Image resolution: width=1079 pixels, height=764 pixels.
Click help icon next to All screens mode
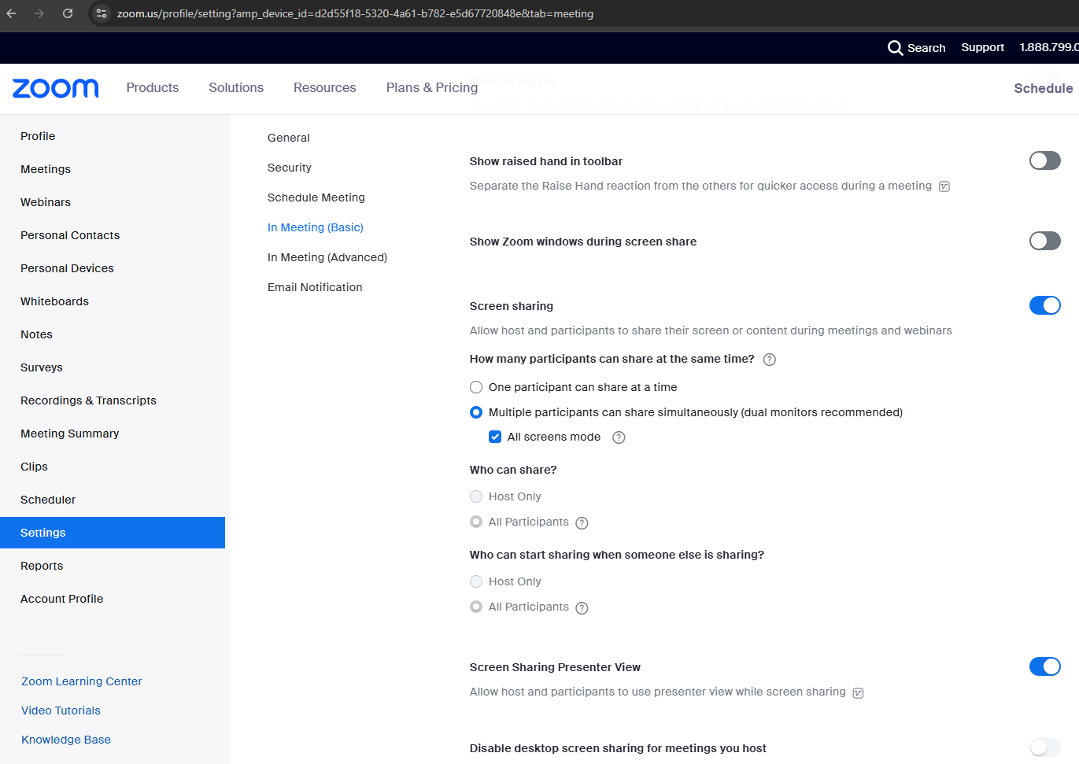[619, 437]
